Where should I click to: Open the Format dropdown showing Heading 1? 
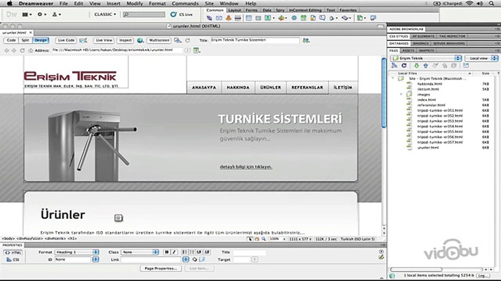[76, 252]
